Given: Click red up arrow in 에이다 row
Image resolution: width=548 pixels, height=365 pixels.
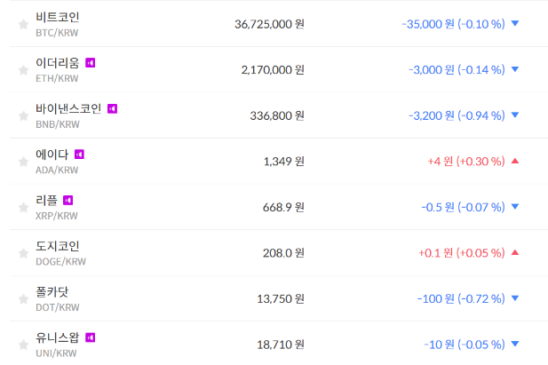Looking at the screenshot, I should 515,161.
